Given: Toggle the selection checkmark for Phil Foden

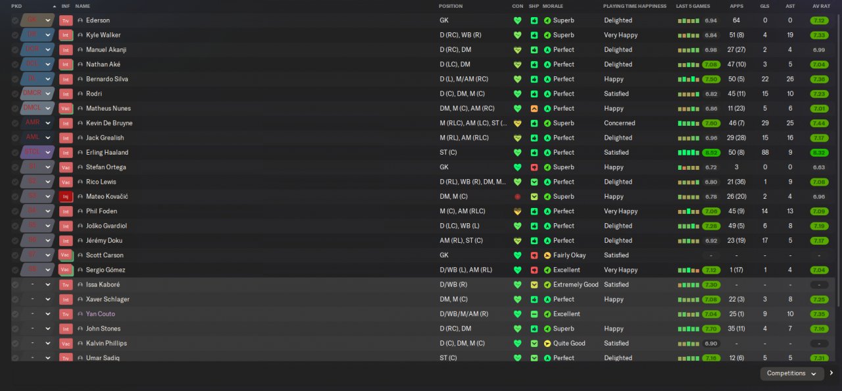Looking at the screenshot, I should pos(15,211).
